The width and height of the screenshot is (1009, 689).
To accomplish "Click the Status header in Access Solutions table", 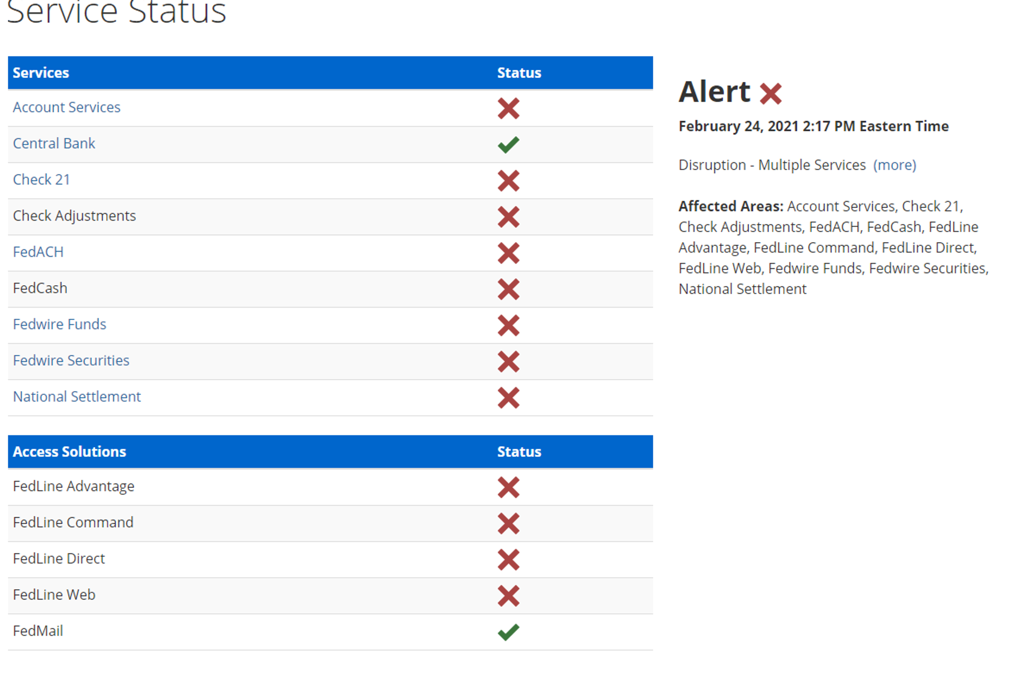I will [x=519, y=452].
